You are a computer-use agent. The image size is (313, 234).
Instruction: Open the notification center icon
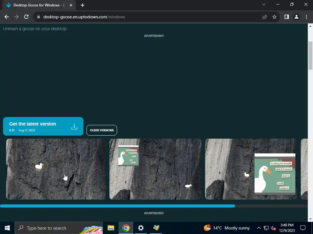pos(303,228)
